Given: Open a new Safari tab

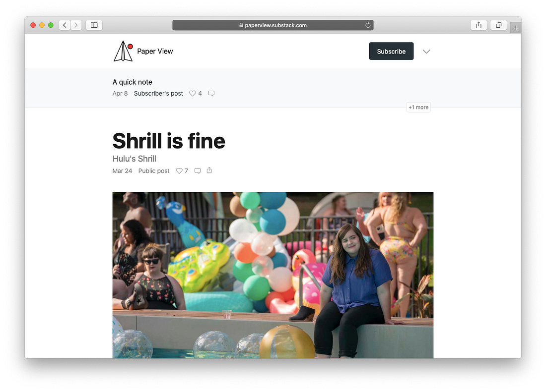Looking at the screenshot, I should tap(516, 28).
